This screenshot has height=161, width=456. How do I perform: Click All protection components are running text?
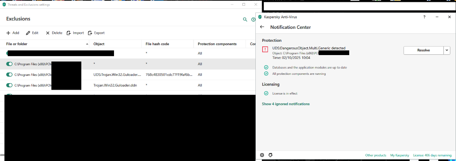coord(299,74)
